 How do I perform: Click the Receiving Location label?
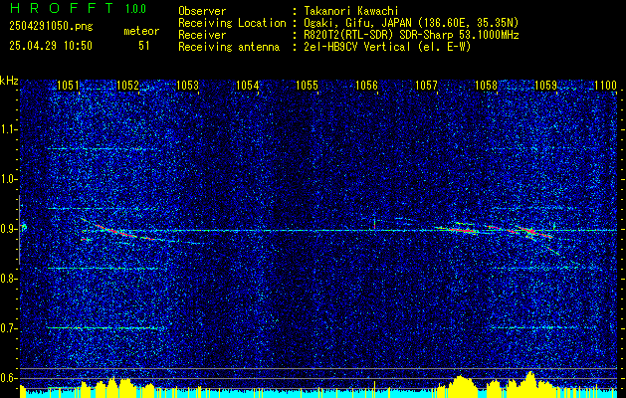pos(232,23)
